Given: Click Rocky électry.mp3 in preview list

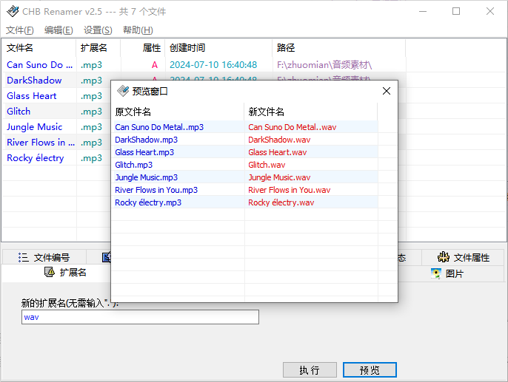Looking at the screenshot, I should (148, 202).
